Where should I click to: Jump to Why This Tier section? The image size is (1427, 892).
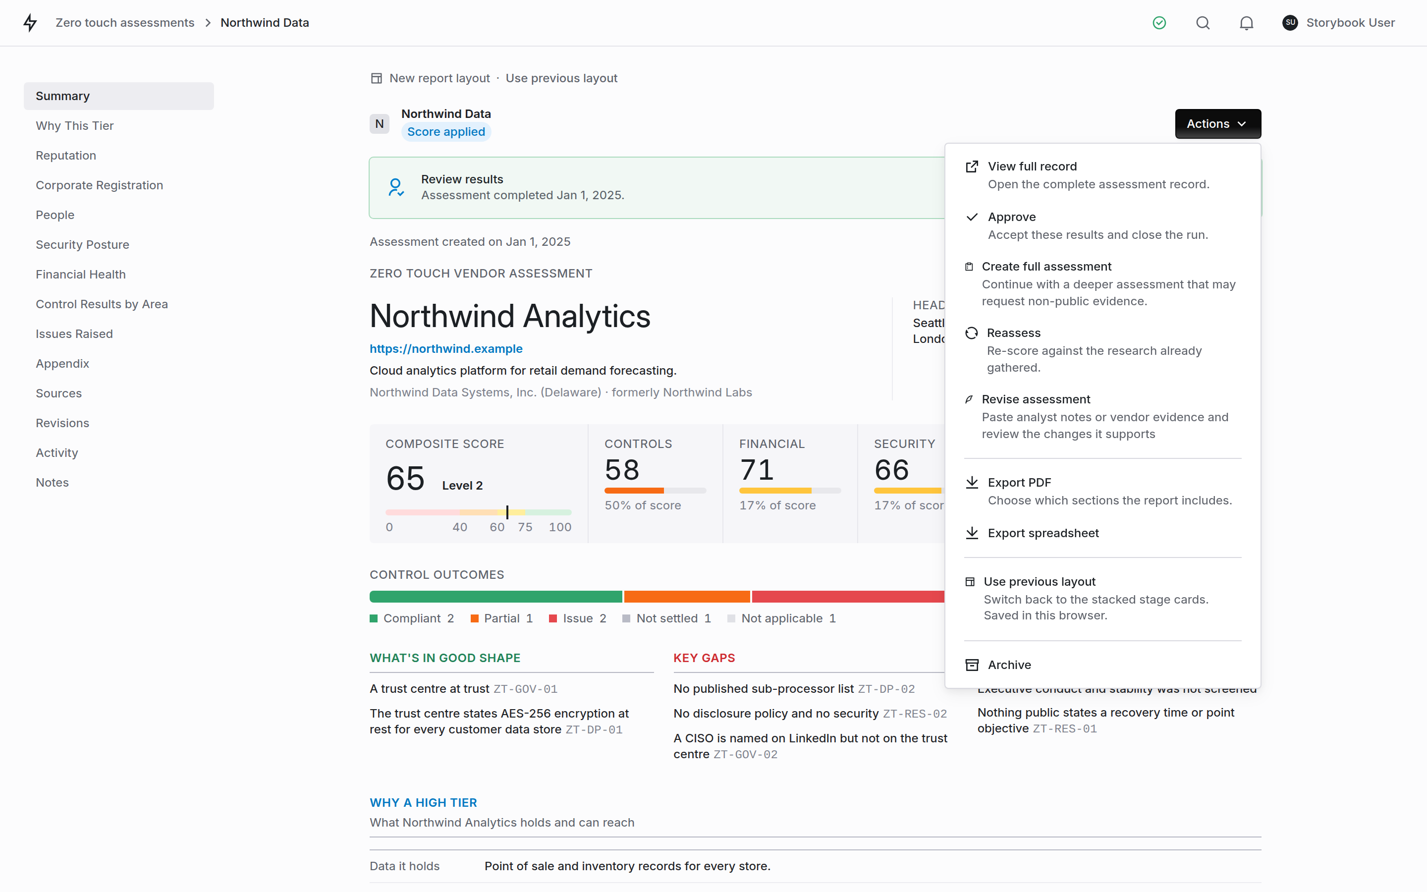118,126
